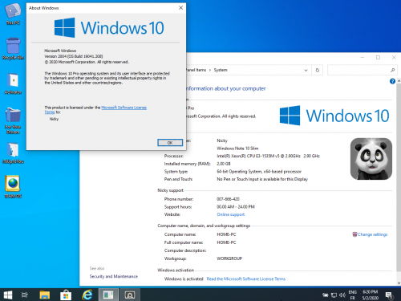Open the Action Center notifications icon
401x301 pixels.
click(390, 295)
